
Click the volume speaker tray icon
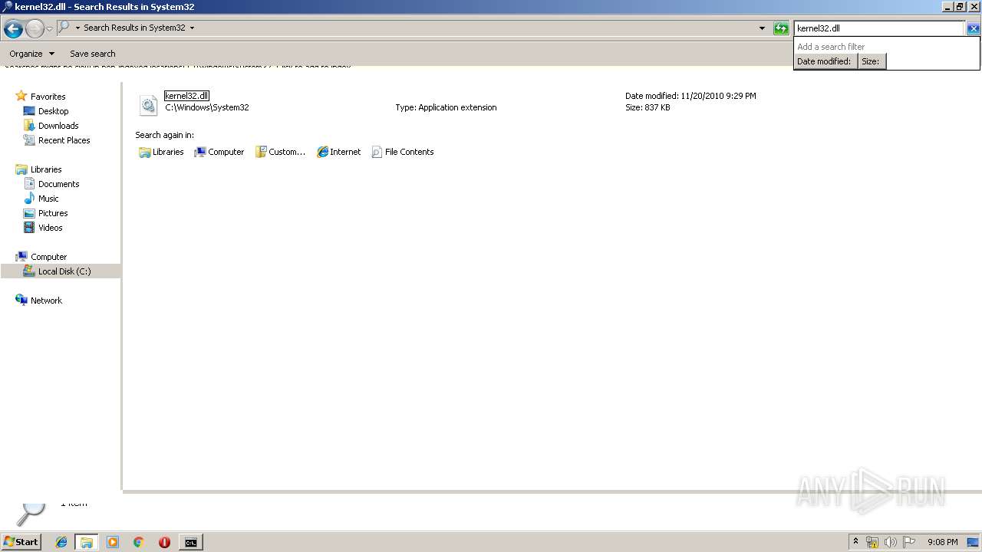coord(891,542)
